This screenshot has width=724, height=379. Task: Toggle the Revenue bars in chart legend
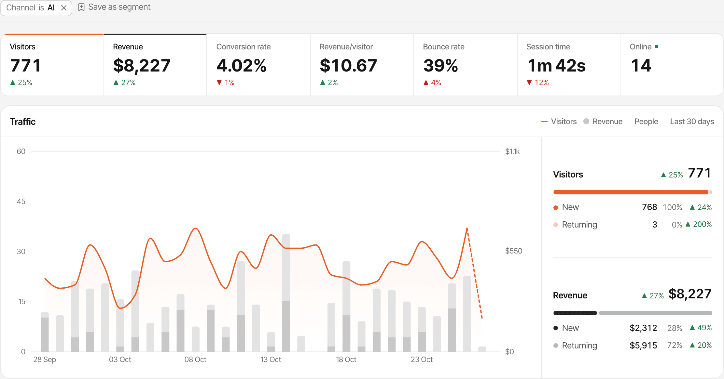603,122
